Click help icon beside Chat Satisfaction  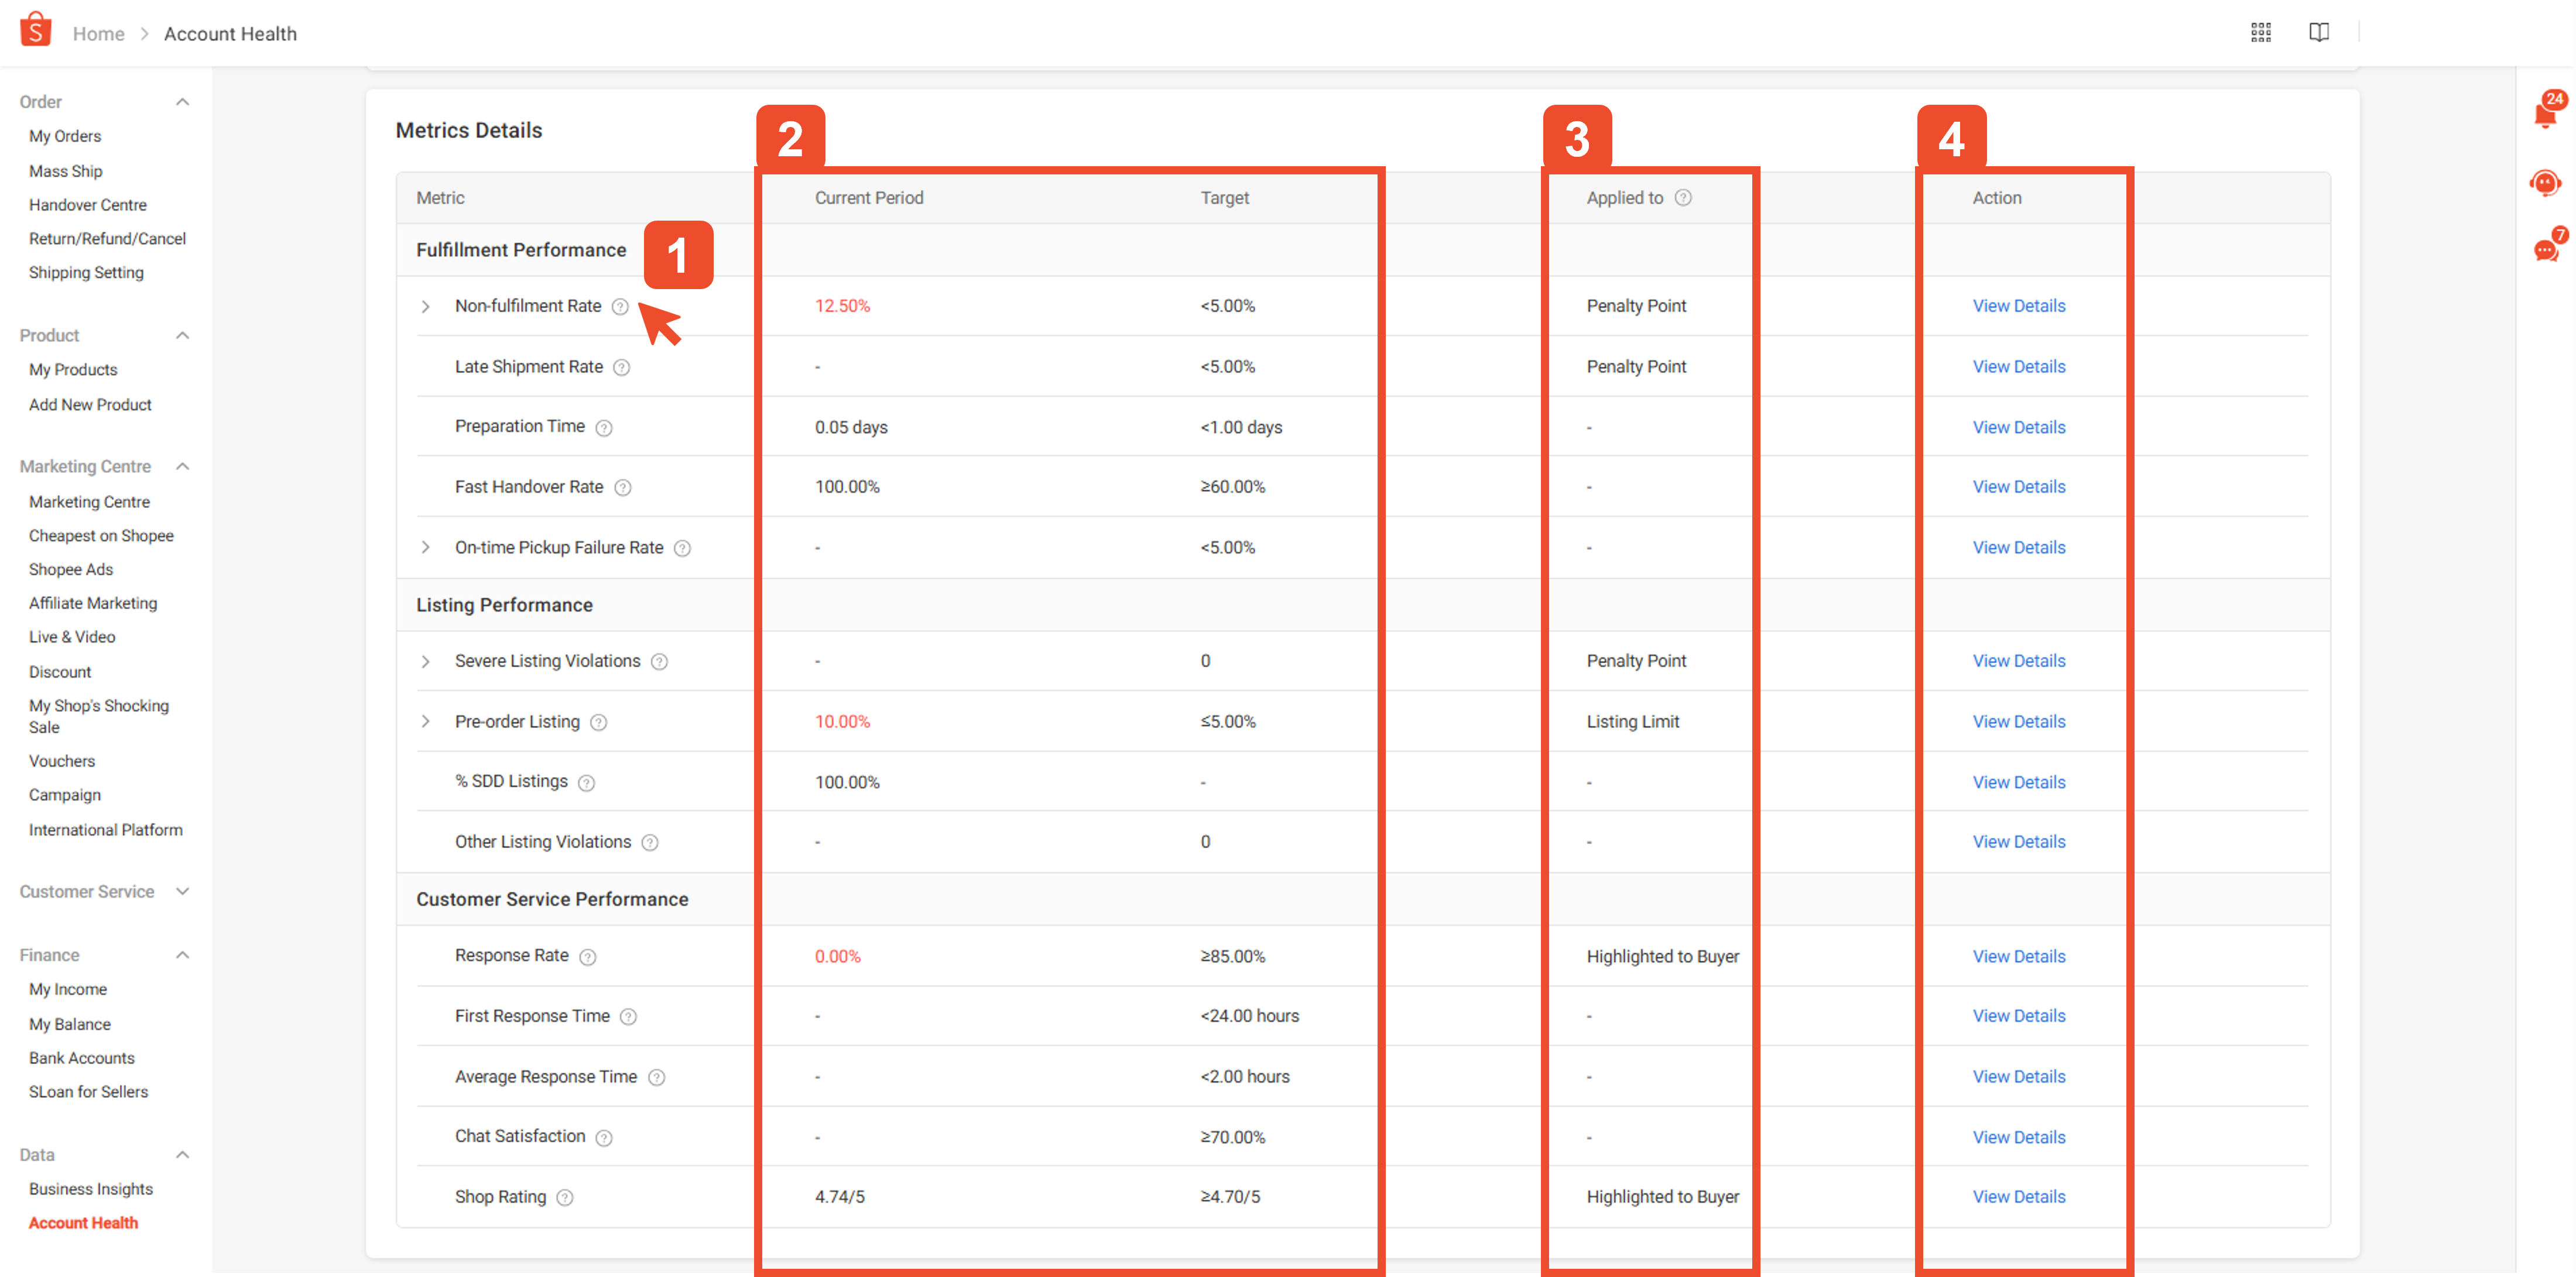[x=604, y=1138]
